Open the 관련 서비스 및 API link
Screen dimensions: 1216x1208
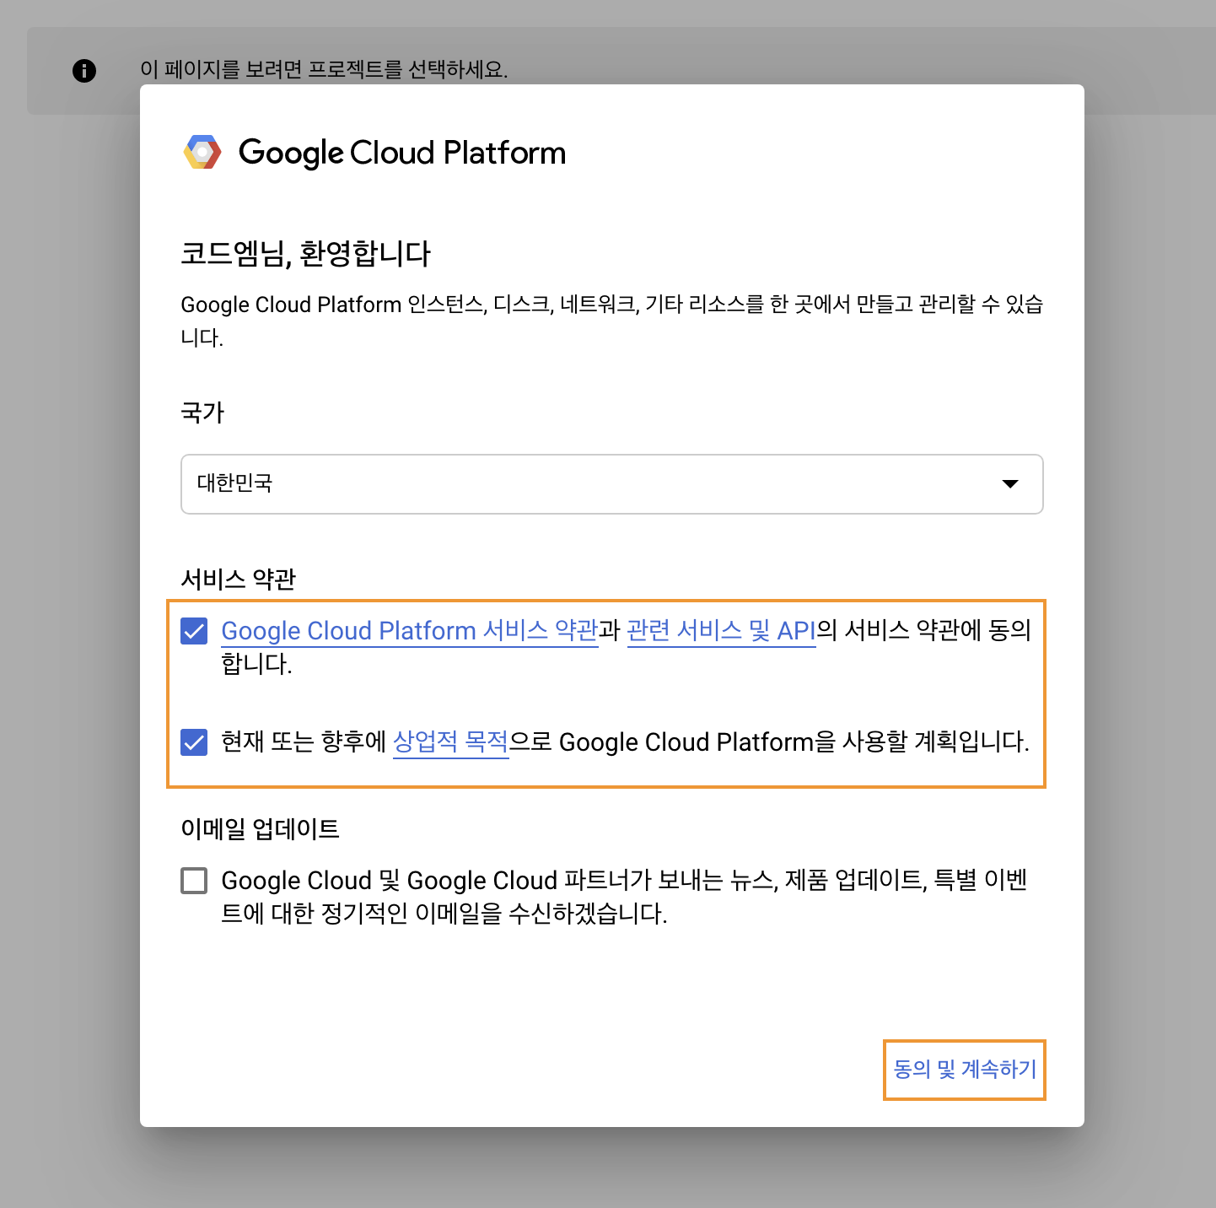[722, 631]
